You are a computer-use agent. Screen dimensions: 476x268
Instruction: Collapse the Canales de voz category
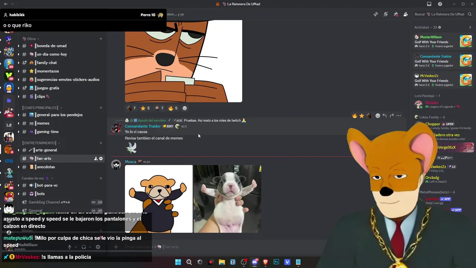[37, 178]
